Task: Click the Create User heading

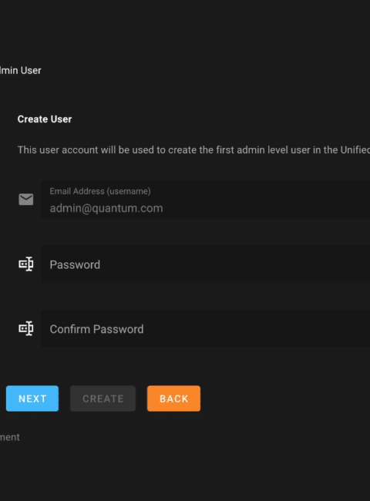Action: [45, 119]
